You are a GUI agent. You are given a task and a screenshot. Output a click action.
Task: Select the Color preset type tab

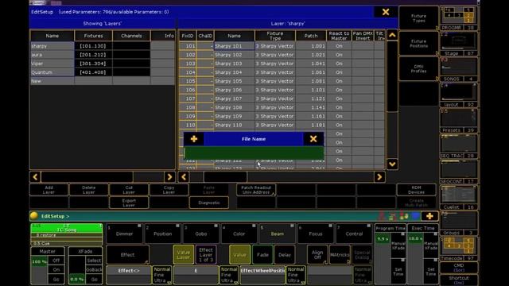pyautogui.click(x=239, y=234)
